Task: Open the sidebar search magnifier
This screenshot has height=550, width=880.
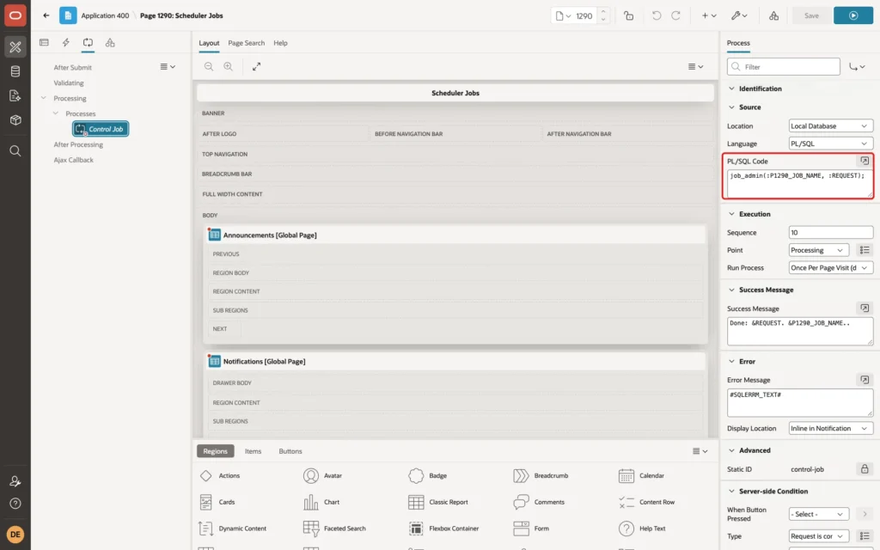Action: coord(15,150)
